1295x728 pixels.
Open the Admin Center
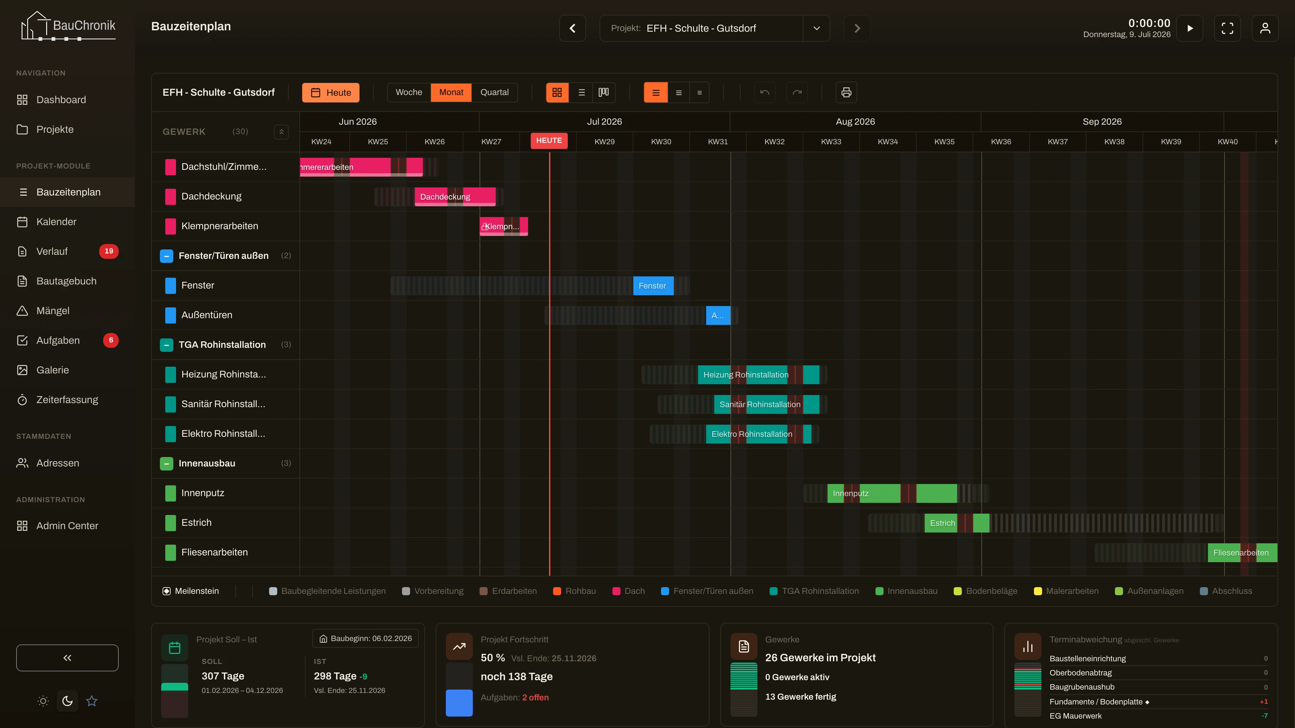point(67,525)
